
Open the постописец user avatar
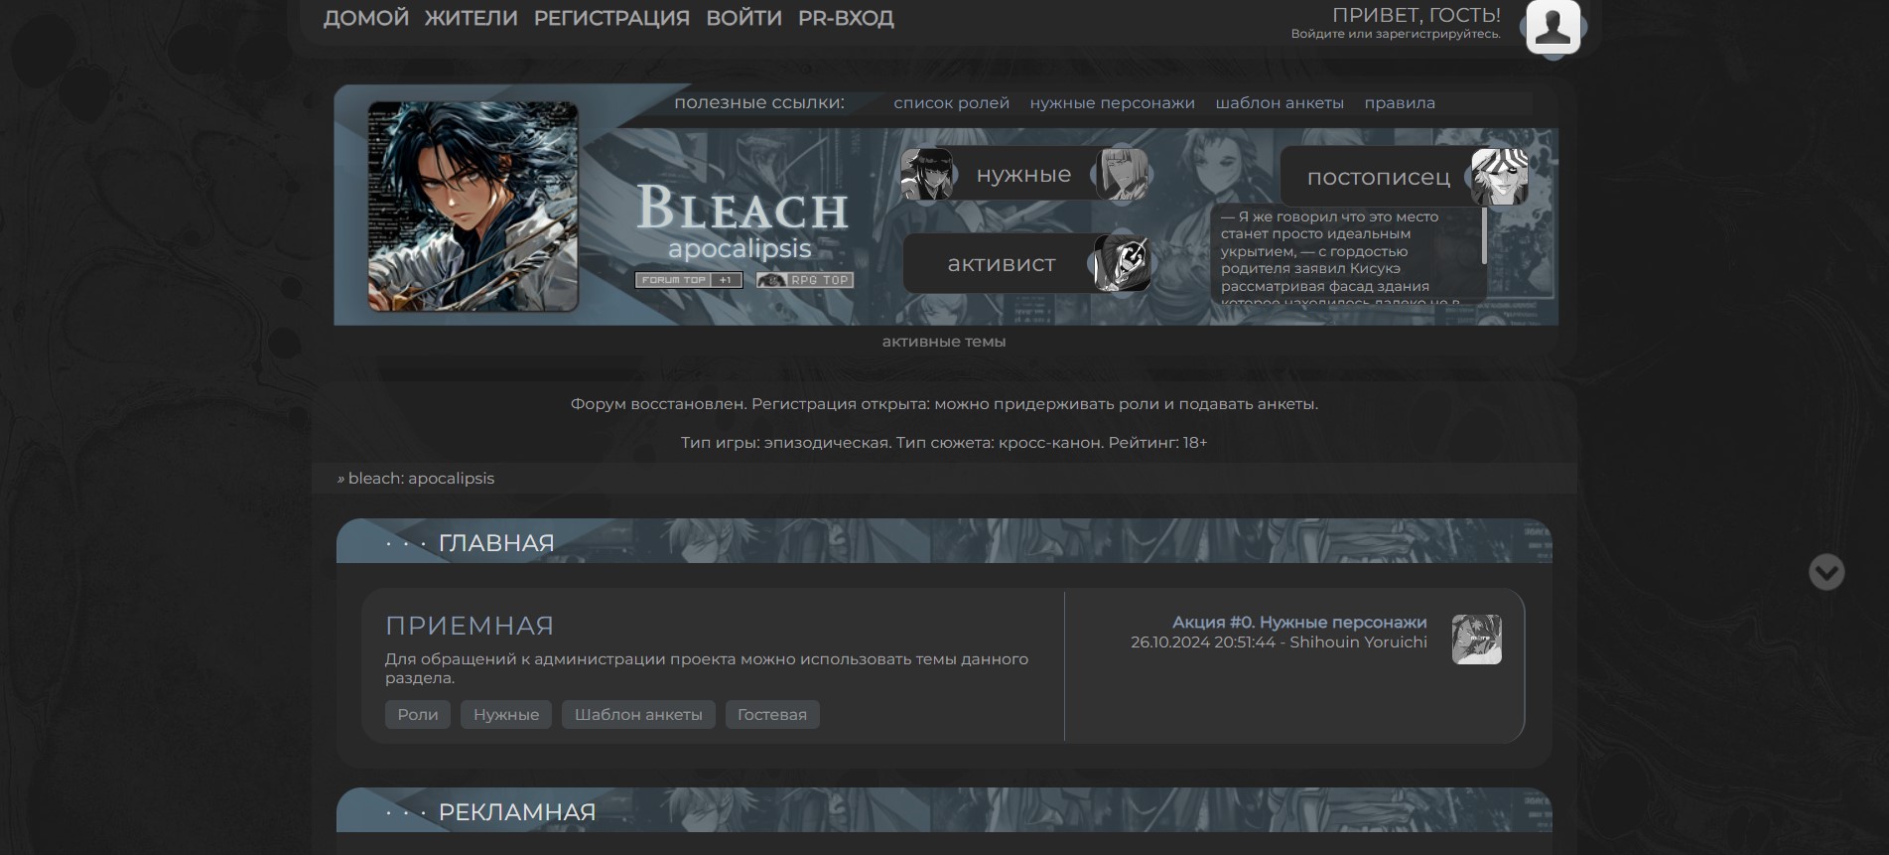[1499, 177]
